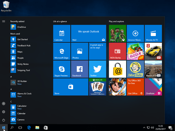Open the Power options button
Image resolution: width=175 pixels, height=131 pixels.
[4, 120]
